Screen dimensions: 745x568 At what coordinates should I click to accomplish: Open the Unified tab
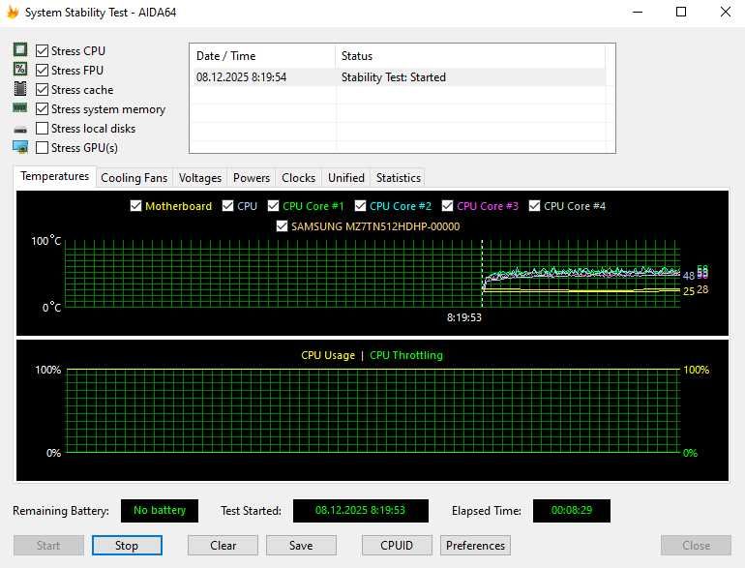(x=346, y=178)
